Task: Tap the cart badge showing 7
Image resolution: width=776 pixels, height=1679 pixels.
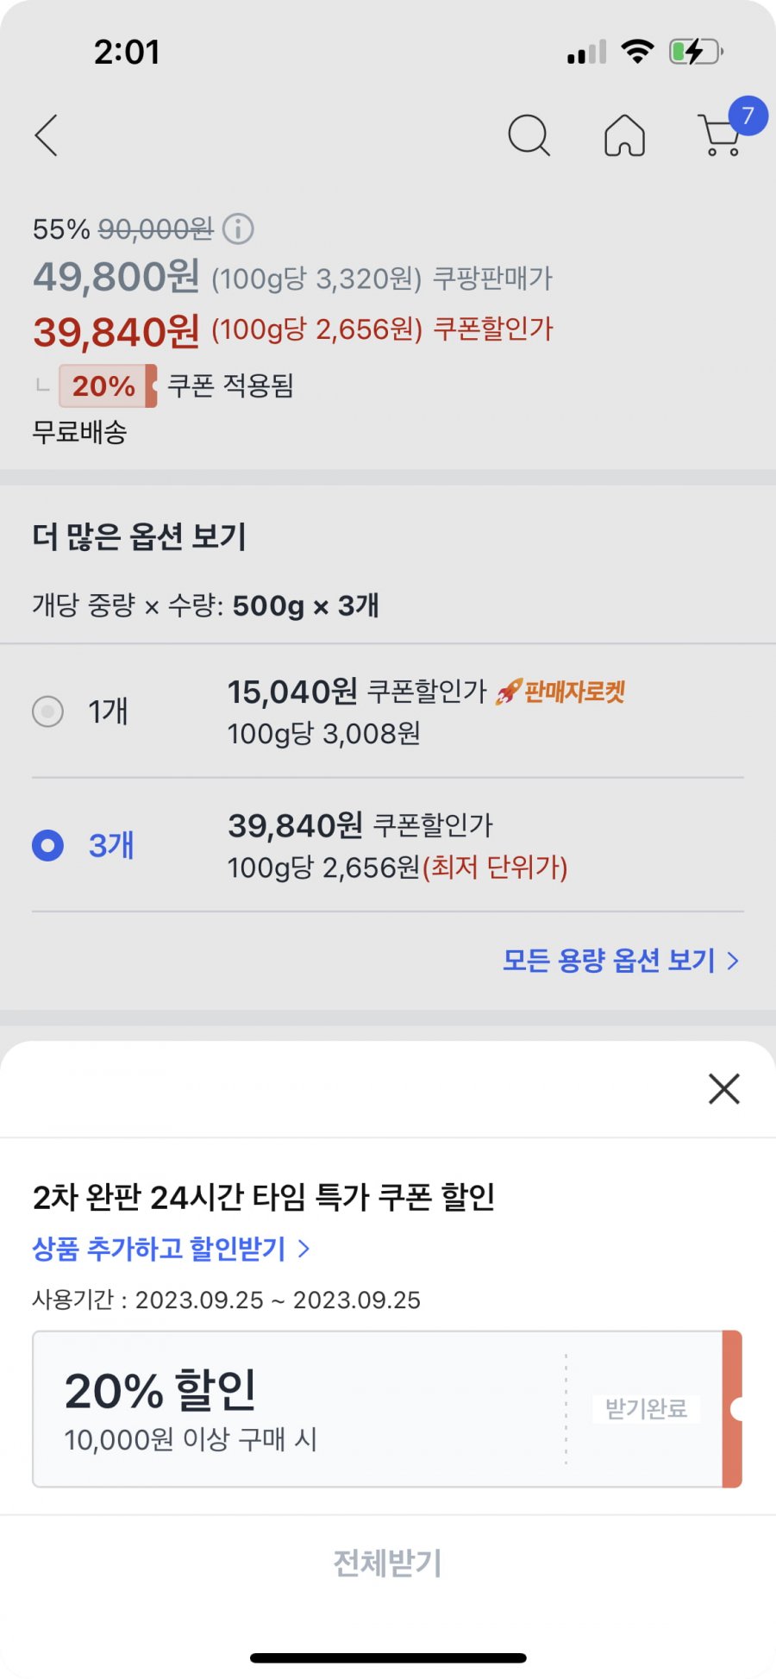Action: click(x=748, y=116)
